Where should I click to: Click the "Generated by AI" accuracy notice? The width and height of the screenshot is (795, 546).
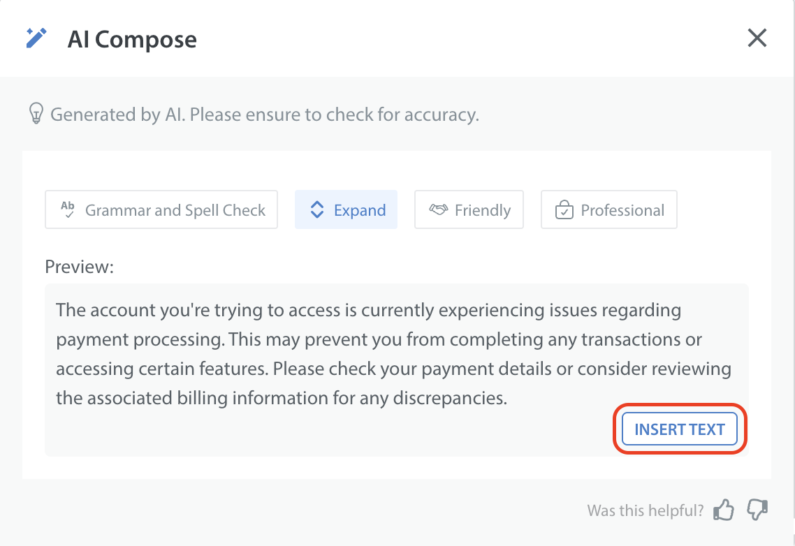pos(265,115)
